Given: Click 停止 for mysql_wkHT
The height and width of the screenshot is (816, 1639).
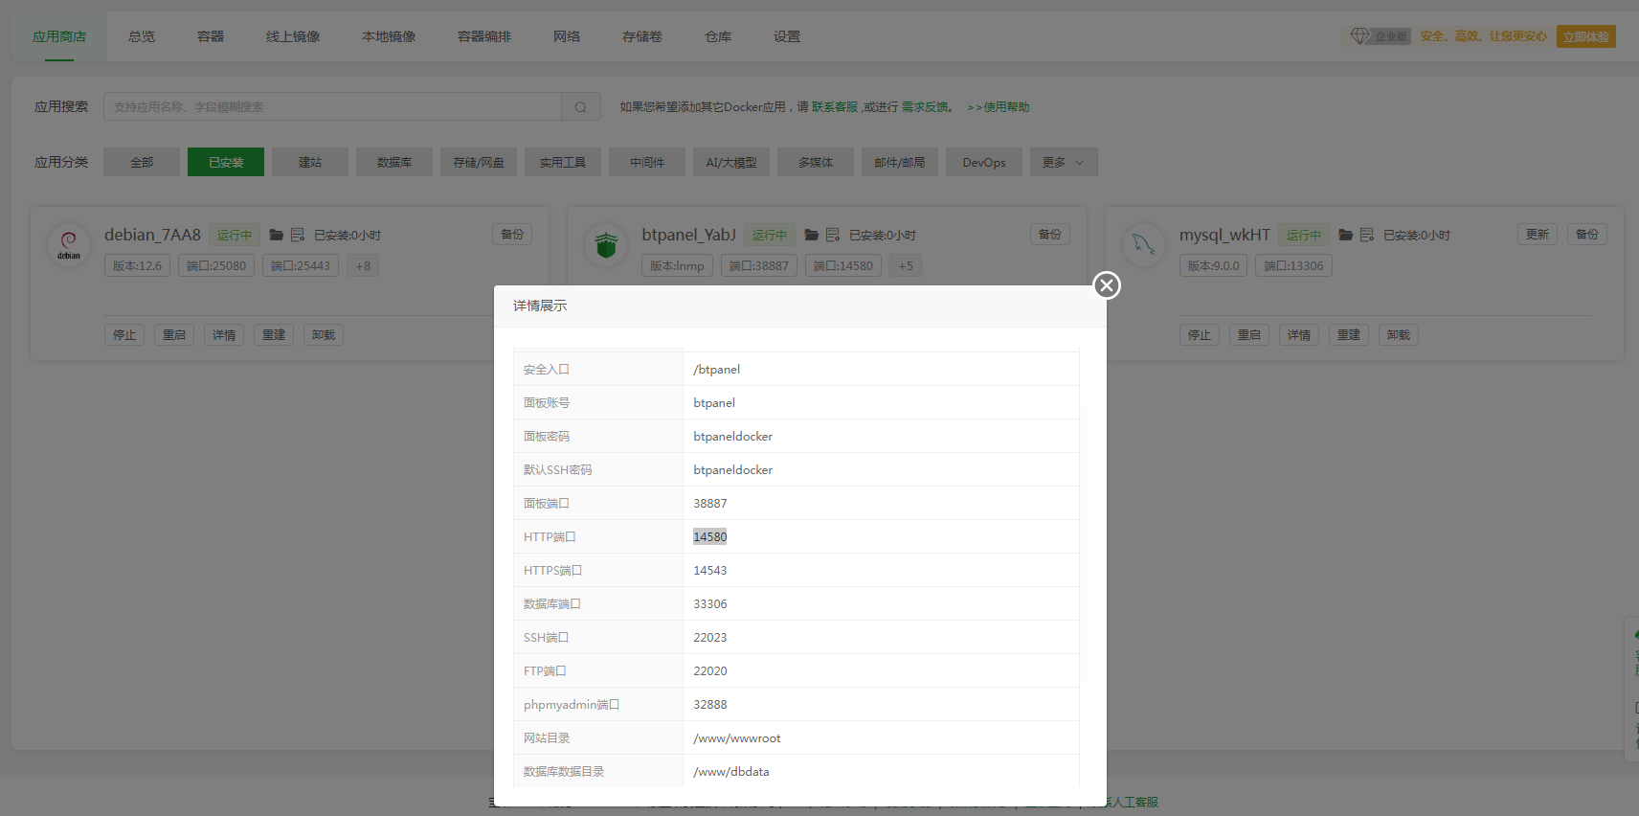Looking at the screenshot, I should coord(1200,335).
